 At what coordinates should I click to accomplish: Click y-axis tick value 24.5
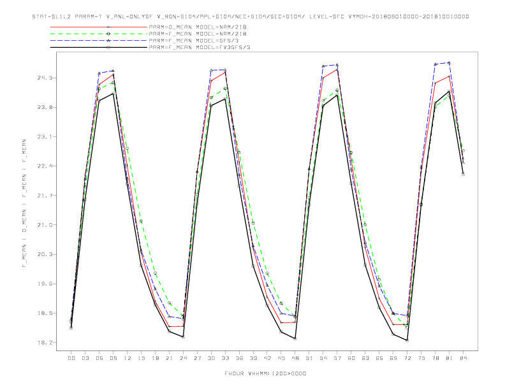(45, 78)
